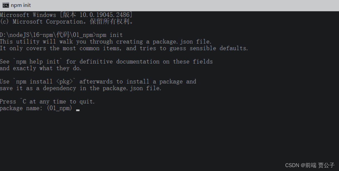339x171 pixels.
Task: Click the "Press ^C at any time to quit." line
Action: click(x=47, y=102)
